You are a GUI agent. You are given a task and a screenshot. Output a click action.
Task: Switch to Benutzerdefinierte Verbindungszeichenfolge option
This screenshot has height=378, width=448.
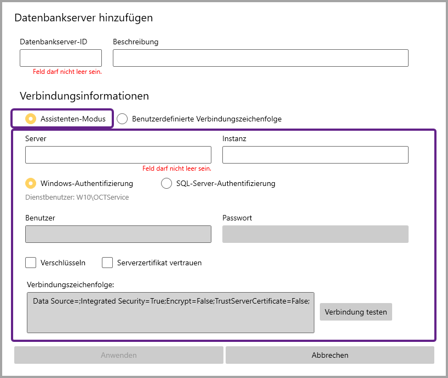pos(123,119)
